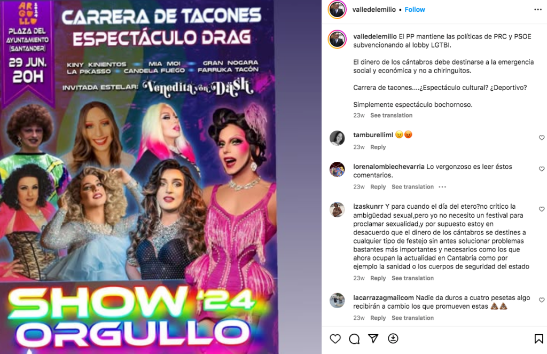Open the three-dot more options menu
Image resolution: width=547 pixels, height=354 pixels.
coord(538,10)
